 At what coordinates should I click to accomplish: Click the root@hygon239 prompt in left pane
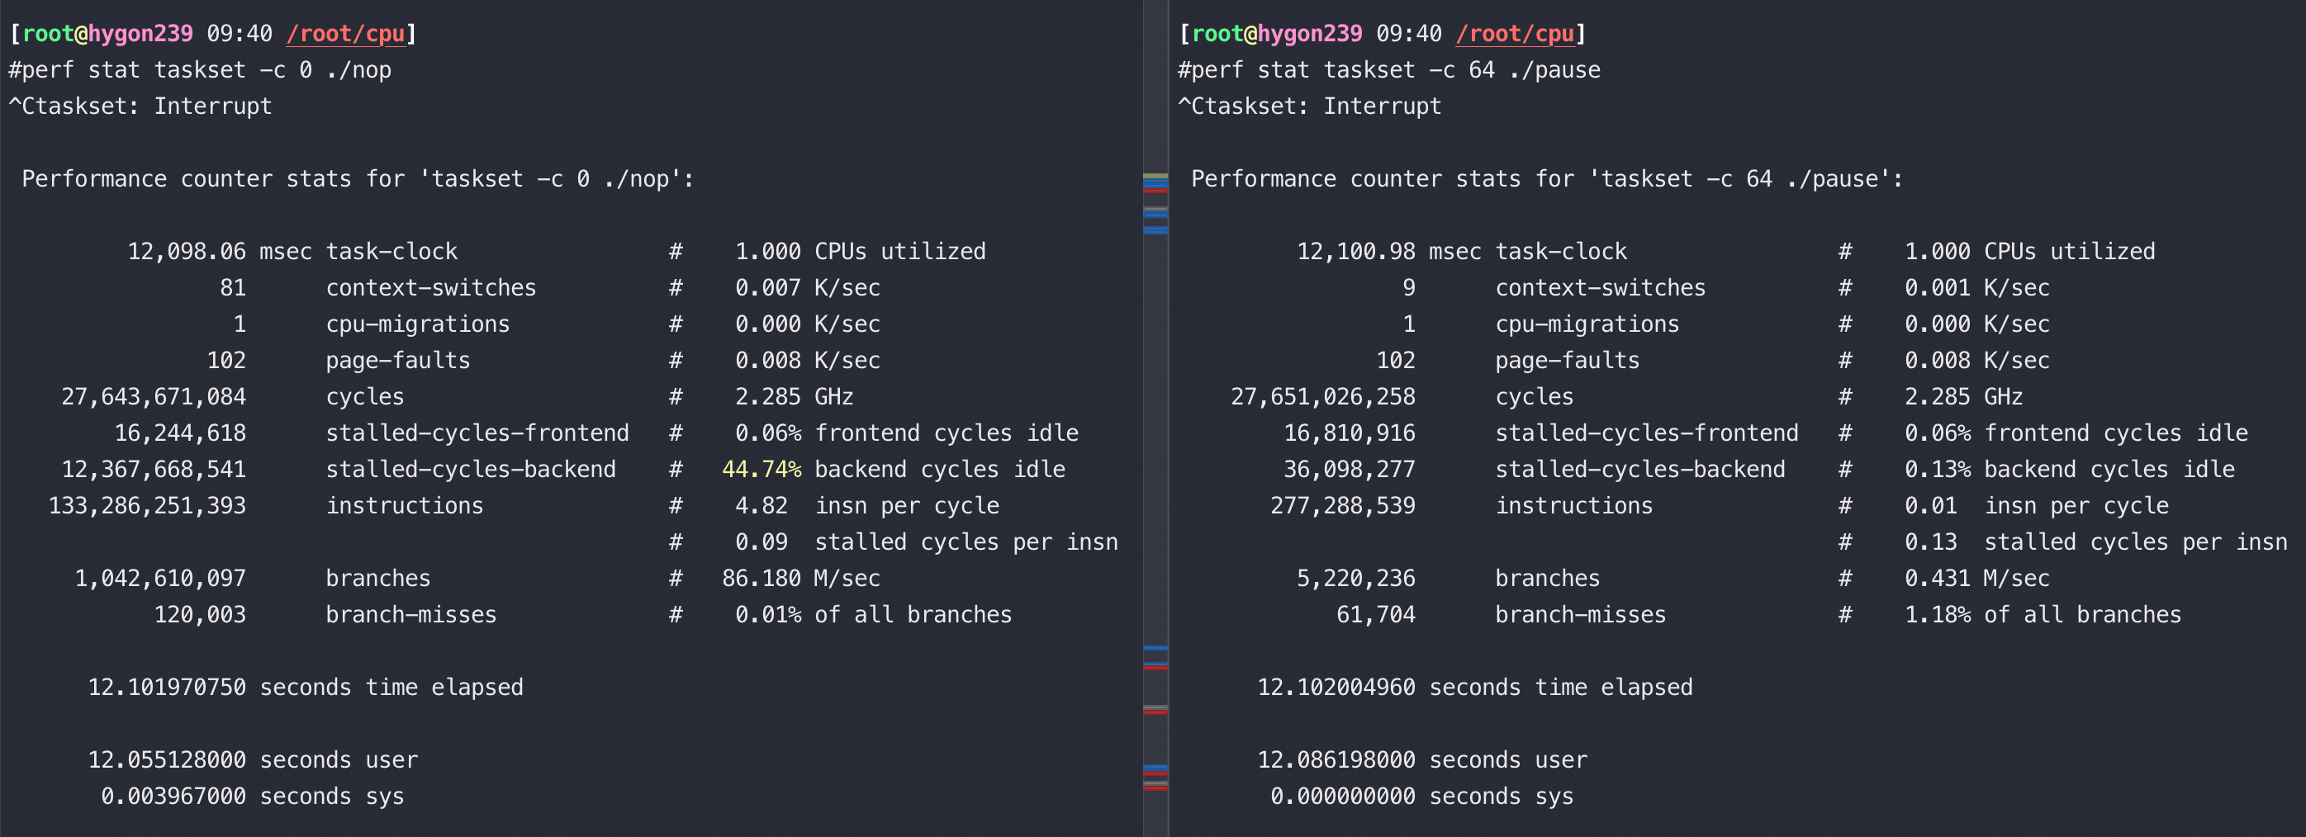coord(107,34)
